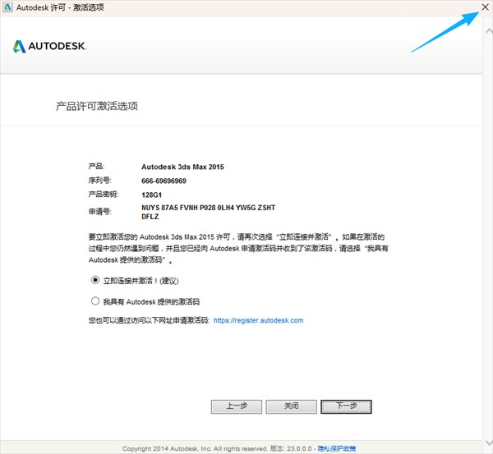
Task: Open the 隐私保护政策 link in footer
Action: pyautogui.click(x=337, y=449)
